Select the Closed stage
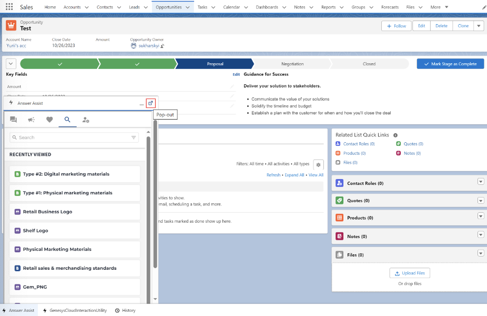 click(369, 64)
